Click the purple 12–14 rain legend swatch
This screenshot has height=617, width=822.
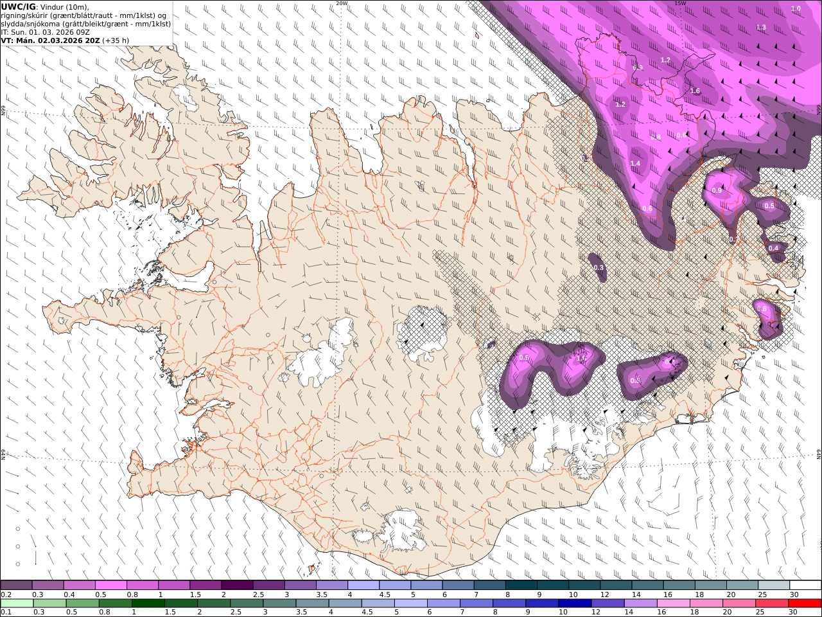[x=607, y=603]
